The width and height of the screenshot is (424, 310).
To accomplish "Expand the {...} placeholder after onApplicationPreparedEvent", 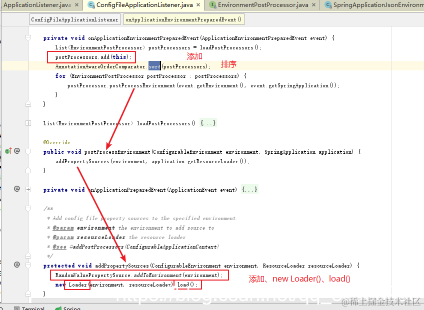I will coord(249,189).
